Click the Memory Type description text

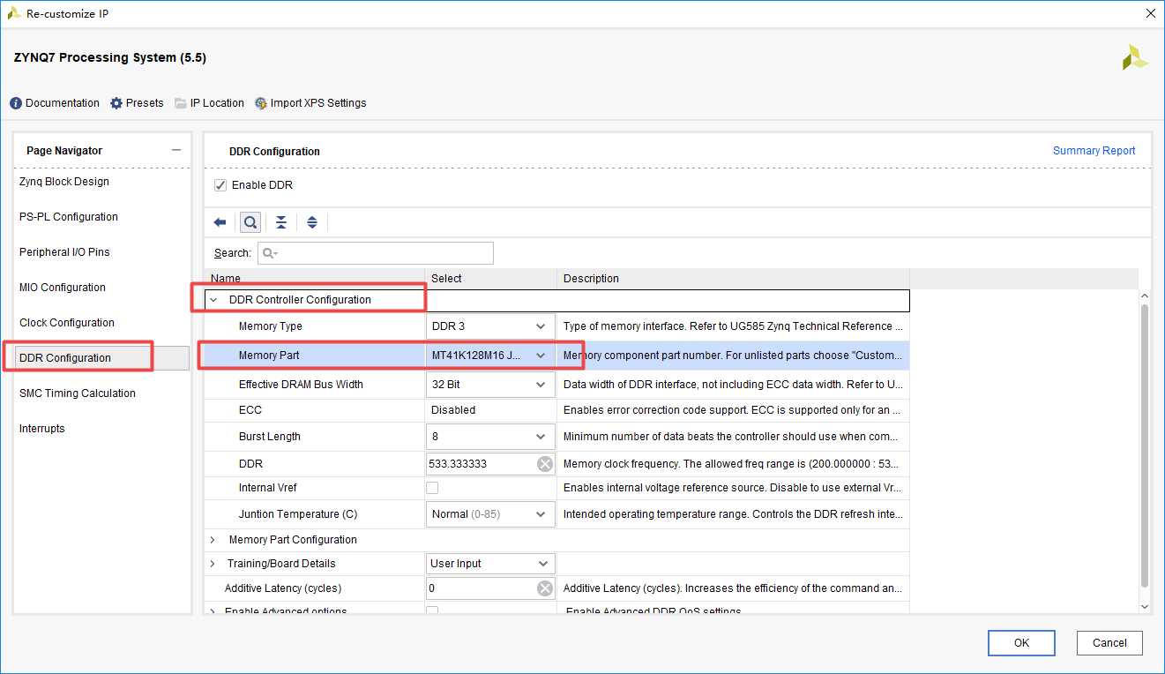pyautogui.click(x=733, y=326)
